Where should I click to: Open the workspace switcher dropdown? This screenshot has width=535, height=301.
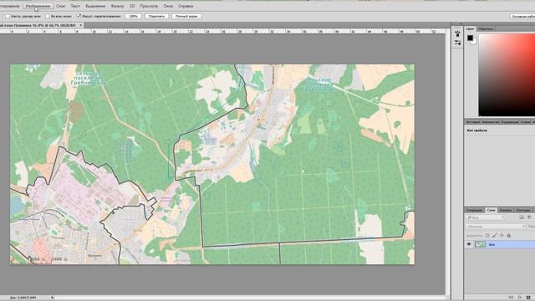coord(522,17)
